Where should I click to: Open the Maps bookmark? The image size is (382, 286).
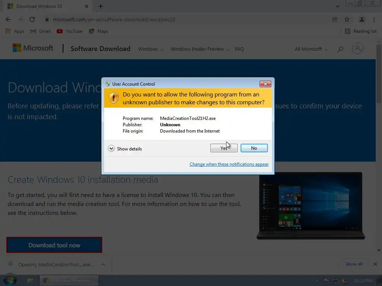tap(98, 31)
